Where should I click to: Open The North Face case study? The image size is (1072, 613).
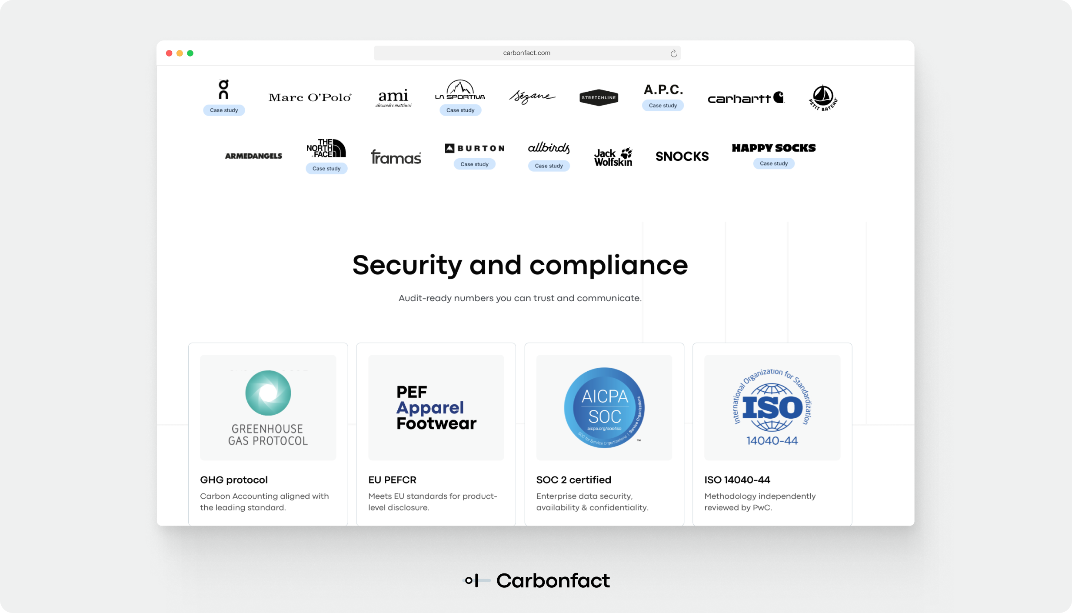coord(326,169)
